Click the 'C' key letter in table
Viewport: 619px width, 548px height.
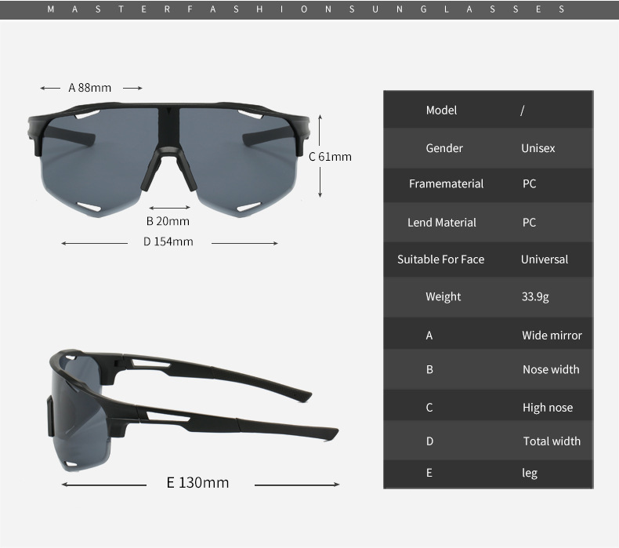pyautogui.click(x=429, y=408)
